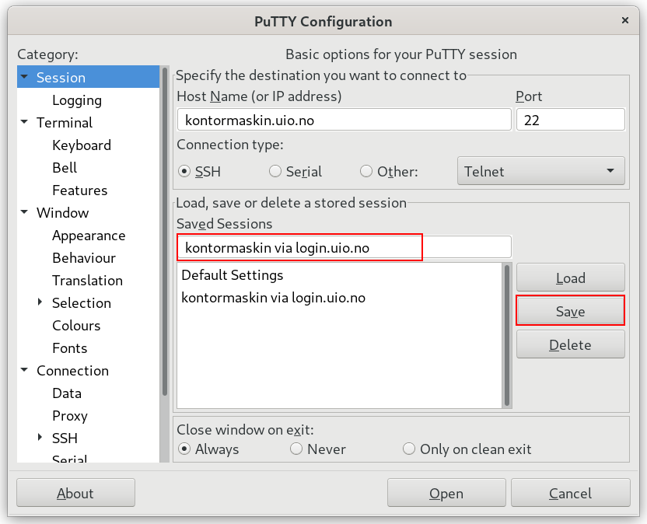Collapse the Window category arrow
Viewport: 647px width, 524px height.
coord(24,212)
